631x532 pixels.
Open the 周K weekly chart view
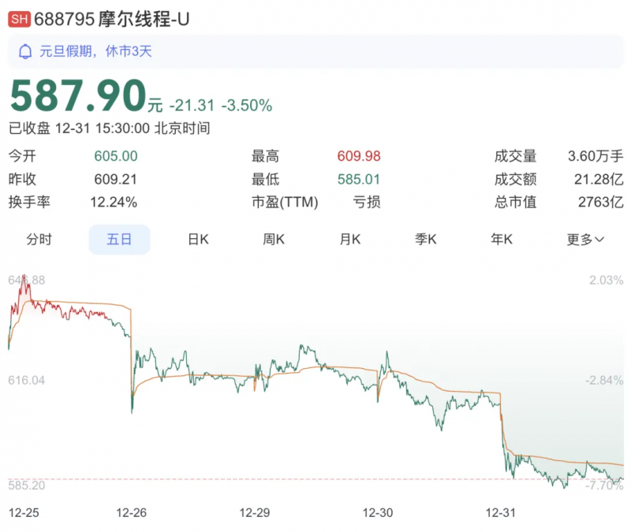coord(272,239)
